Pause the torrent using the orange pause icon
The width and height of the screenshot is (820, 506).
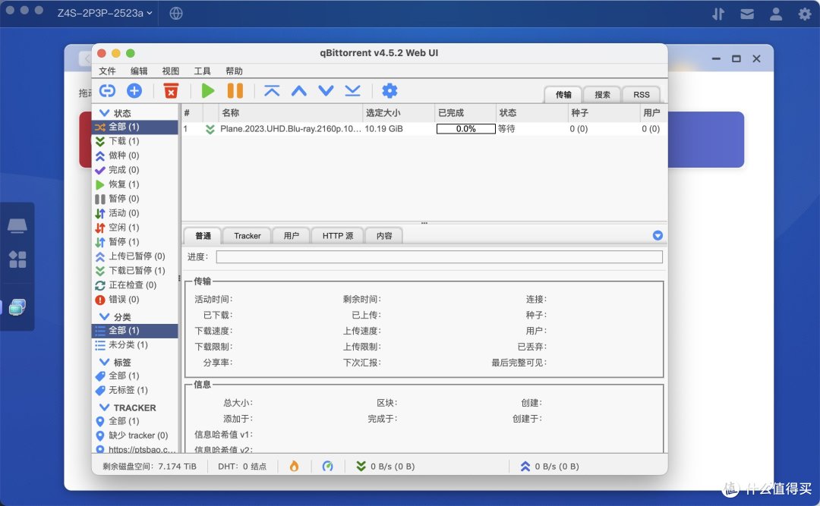tap(235, 90)
